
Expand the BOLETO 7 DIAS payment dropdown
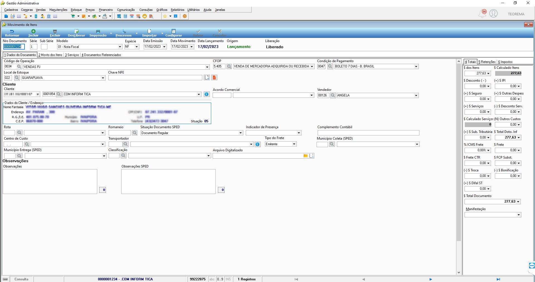[416, 67]
